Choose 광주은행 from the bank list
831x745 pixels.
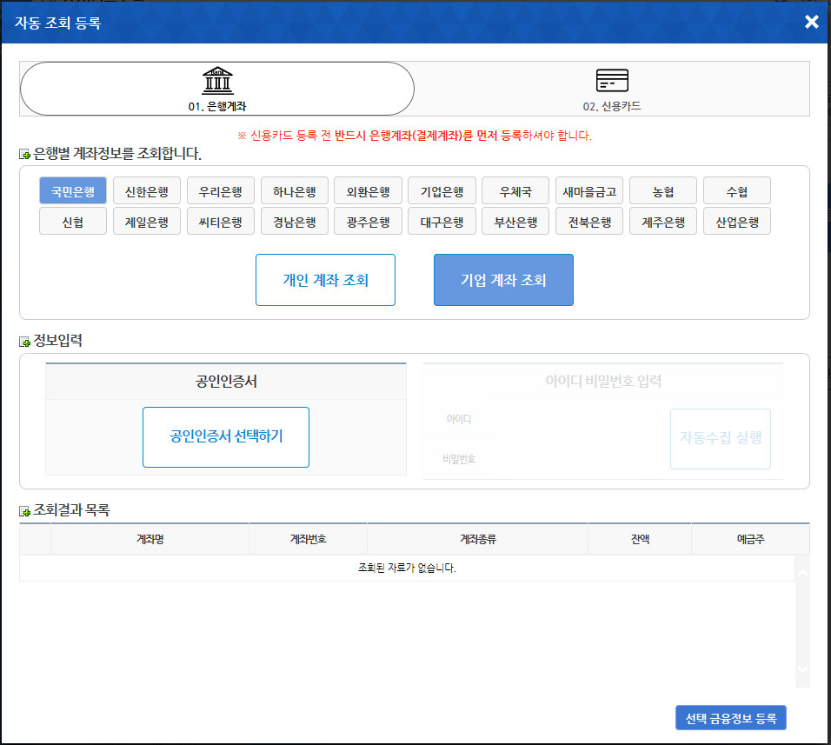(x=368, y=221)
